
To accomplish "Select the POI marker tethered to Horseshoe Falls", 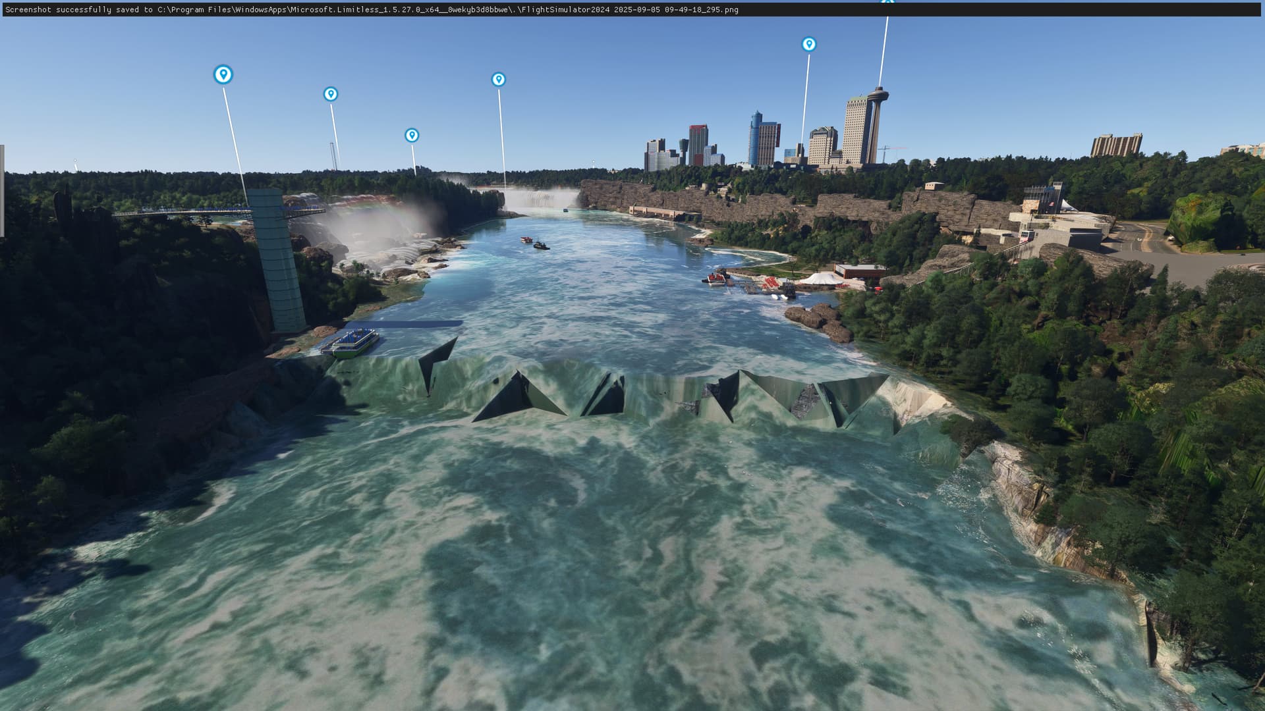I will point(499,80).
